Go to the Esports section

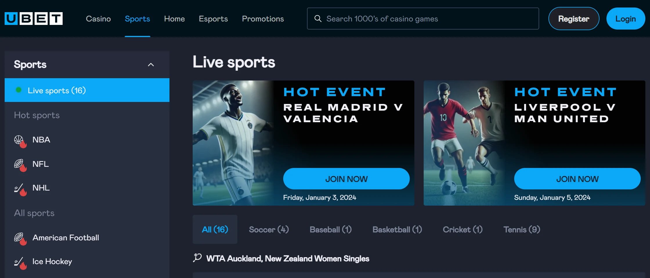[x=213, y=19]
